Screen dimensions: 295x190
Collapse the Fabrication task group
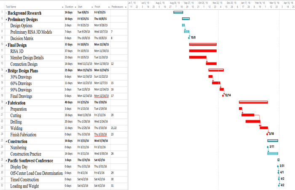point(7,103)
